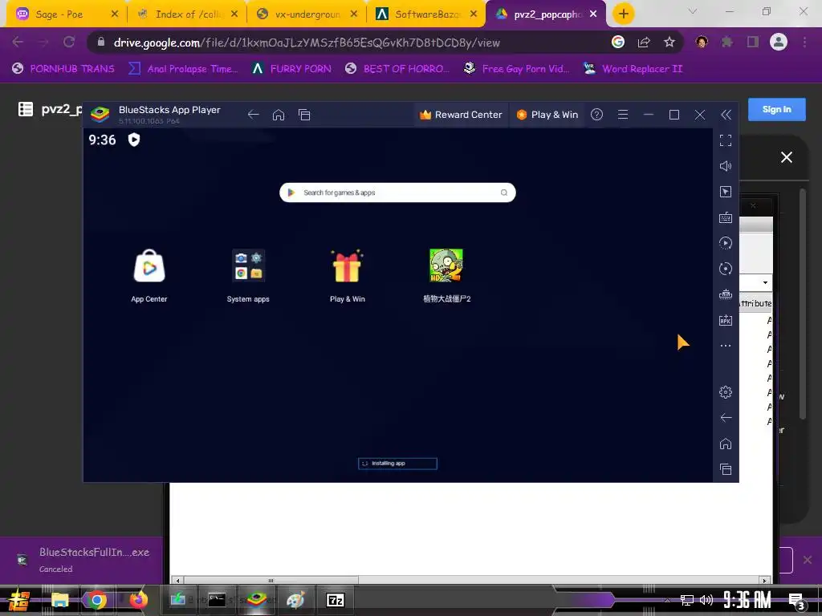The width and height of the screenshot is (822, 616).
Task: Click Search for games & apps field
Action: point(397,192)
